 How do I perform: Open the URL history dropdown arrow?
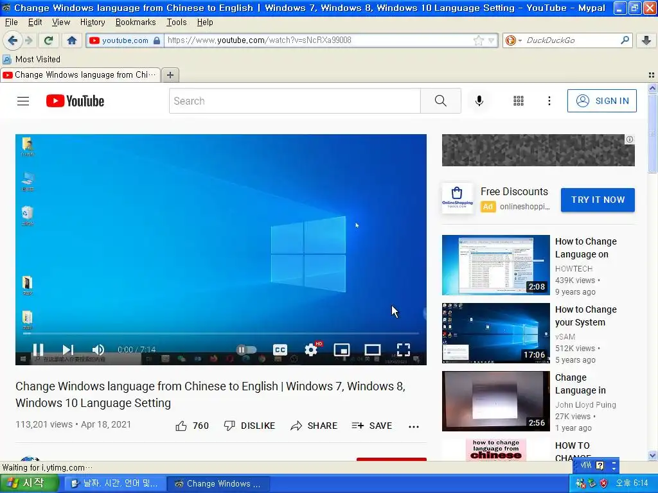tap(491, 40)
